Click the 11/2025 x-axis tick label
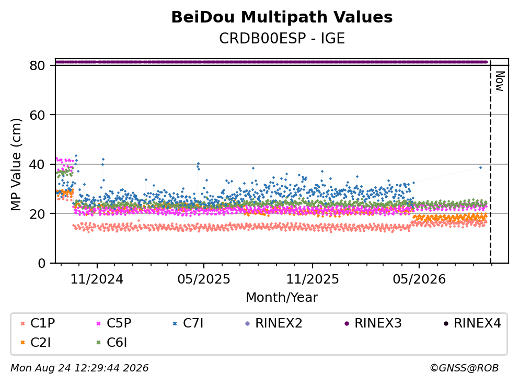This screenshot has width=519, height=384. coord(313,279)
